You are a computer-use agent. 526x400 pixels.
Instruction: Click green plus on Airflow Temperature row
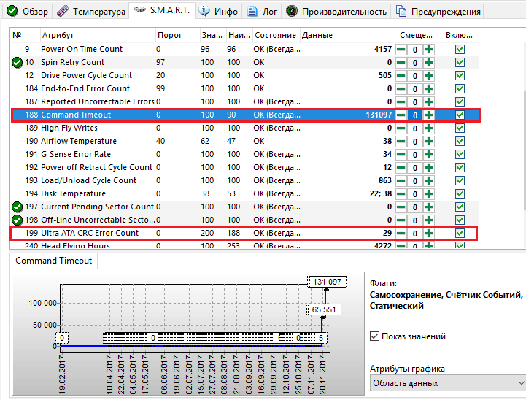click(x=428, y=141)
